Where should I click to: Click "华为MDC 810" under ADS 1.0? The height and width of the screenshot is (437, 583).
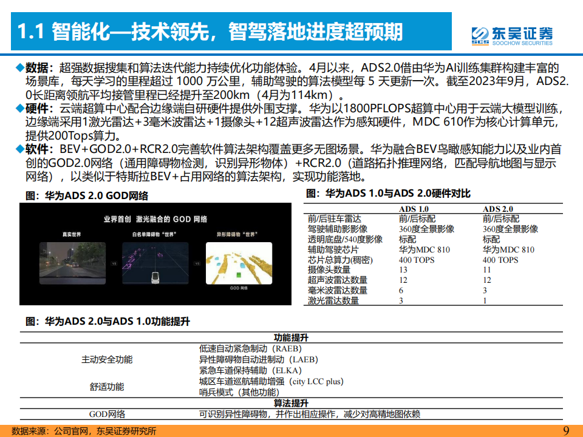(424, 249)
